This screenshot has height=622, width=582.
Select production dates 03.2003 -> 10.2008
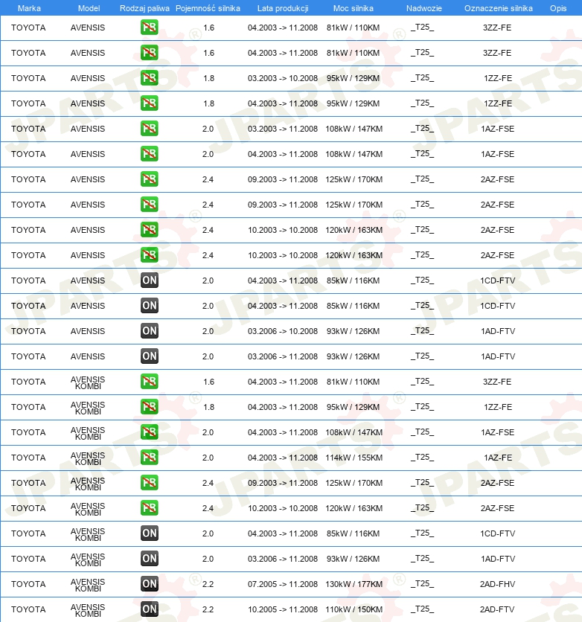click(x=283, y=79)
